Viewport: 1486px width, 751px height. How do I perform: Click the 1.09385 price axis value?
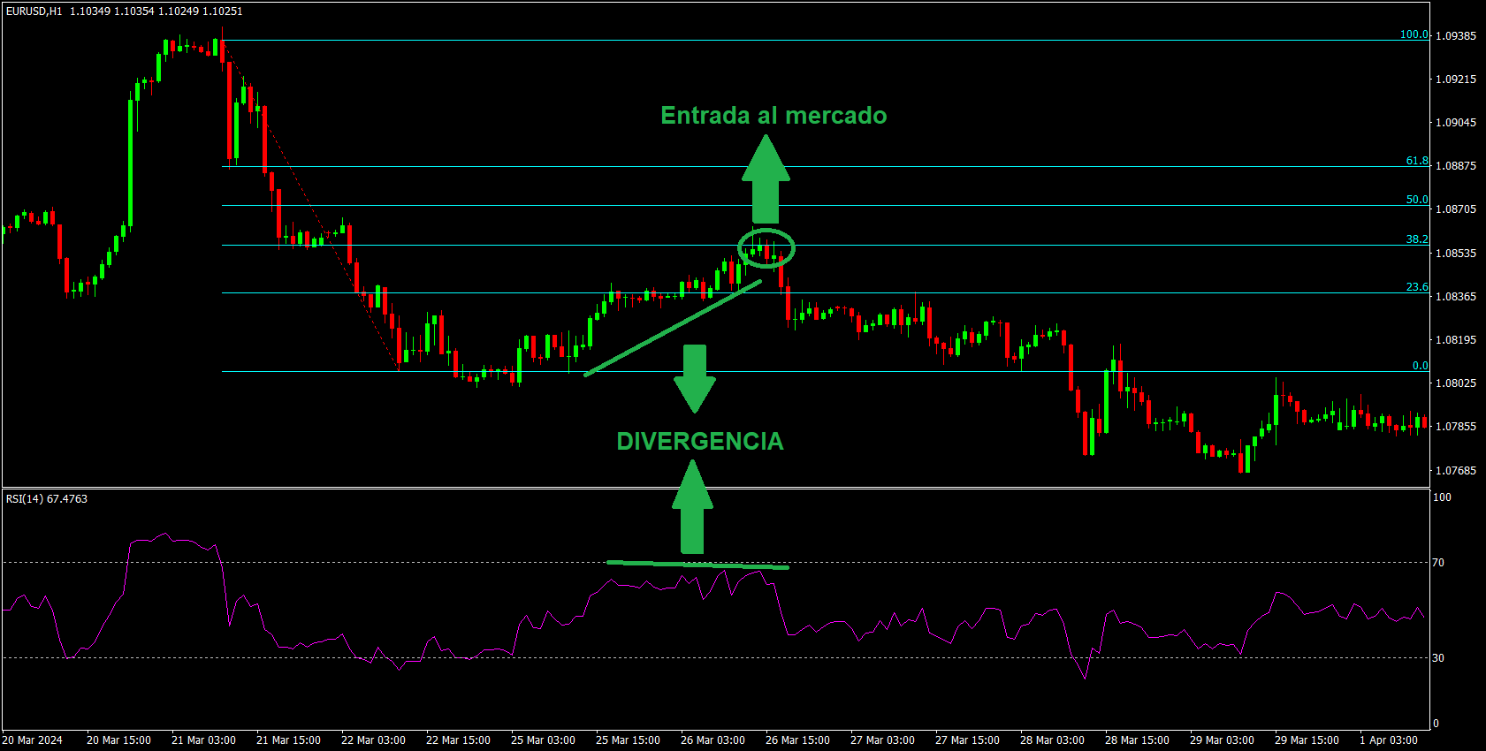click(1456, 36)
